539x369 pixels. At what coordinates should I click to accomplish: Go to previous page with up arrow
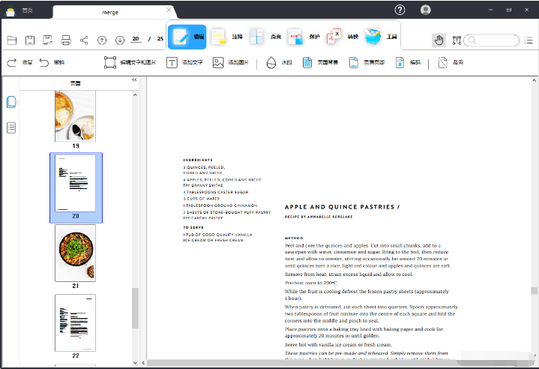click(102, 40)
